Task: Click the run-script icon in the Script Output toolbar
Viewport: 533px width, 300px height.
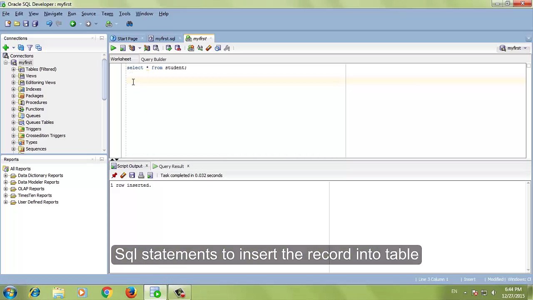Action: click(x=150, y=175)
